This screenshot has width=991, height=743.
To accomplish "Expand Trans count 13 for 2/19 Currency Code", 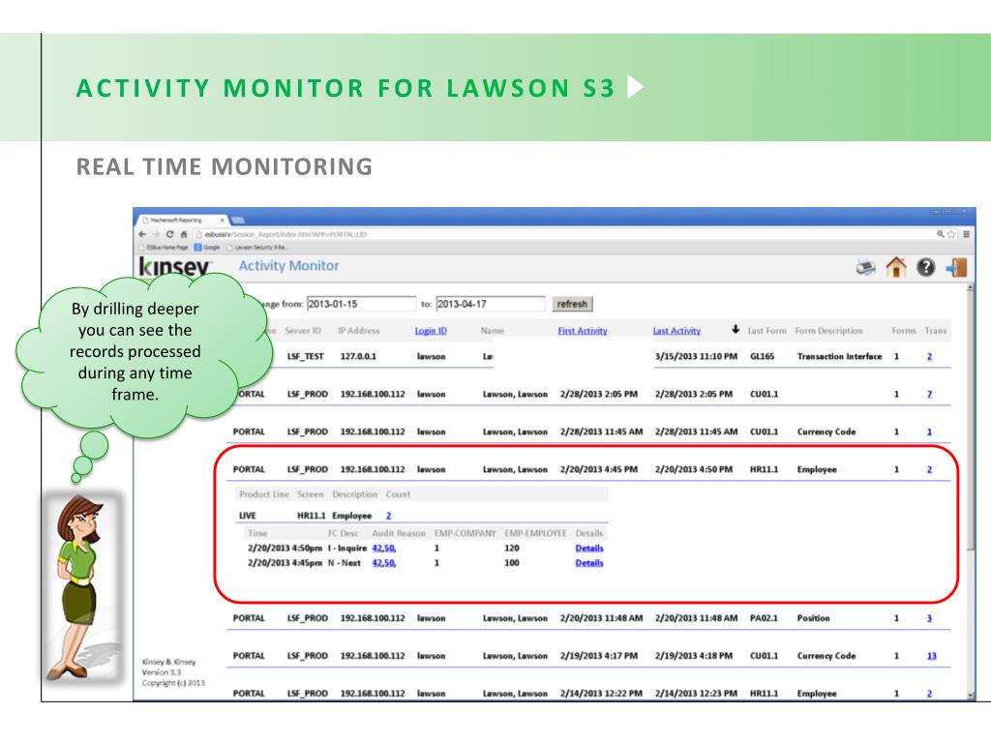I will [x=932, y=656].
